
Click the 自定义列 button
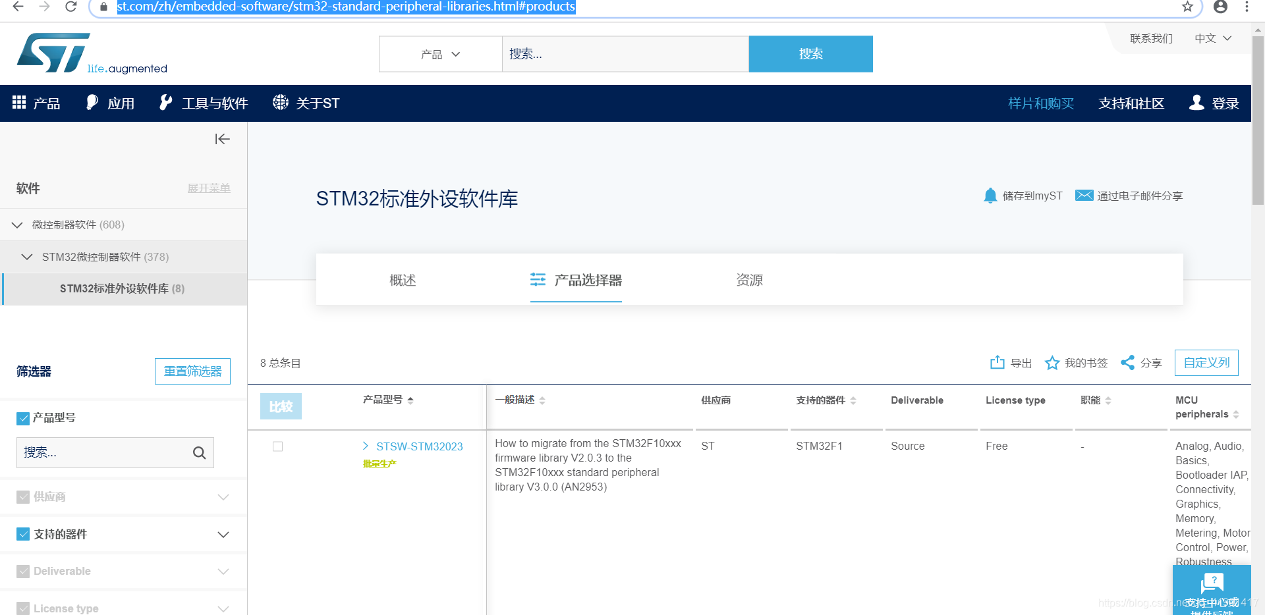[x=1206, y=363]
